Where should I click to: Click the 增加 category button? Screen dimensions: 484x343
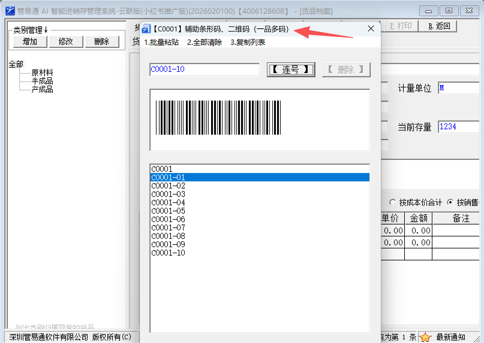pyautogui.click(x=30, y=42)
